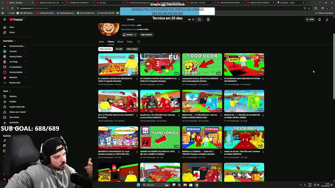Open File Explorer from the taskbar

tap(185, 185)
